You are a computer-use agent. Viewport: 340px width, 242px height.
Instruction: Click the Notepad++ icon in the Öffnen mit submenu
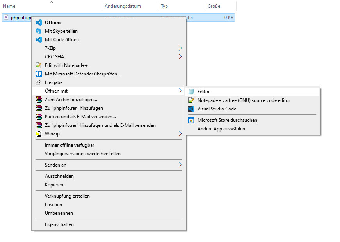point(191,100)
